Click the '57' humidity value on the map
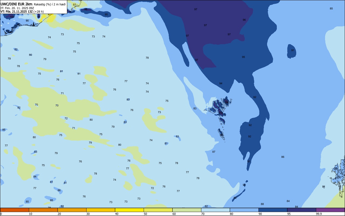Viewport: 345px width, 216px height. (74, 5)
